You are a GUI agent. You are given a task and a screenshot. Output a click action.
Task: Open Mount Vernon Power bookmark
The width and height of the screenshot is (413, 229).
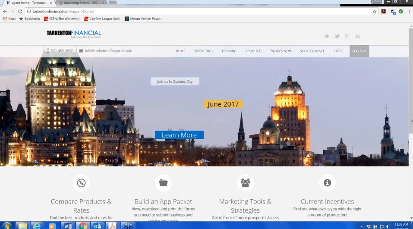coord(143,19)
